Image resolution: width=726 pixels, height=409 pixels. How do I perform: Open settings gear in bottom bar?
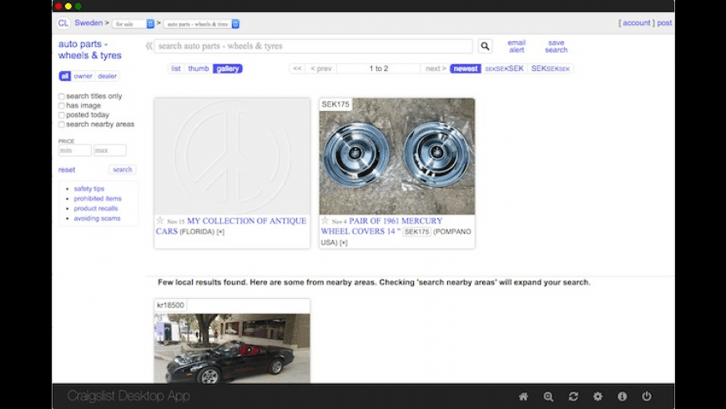(597, 396)
